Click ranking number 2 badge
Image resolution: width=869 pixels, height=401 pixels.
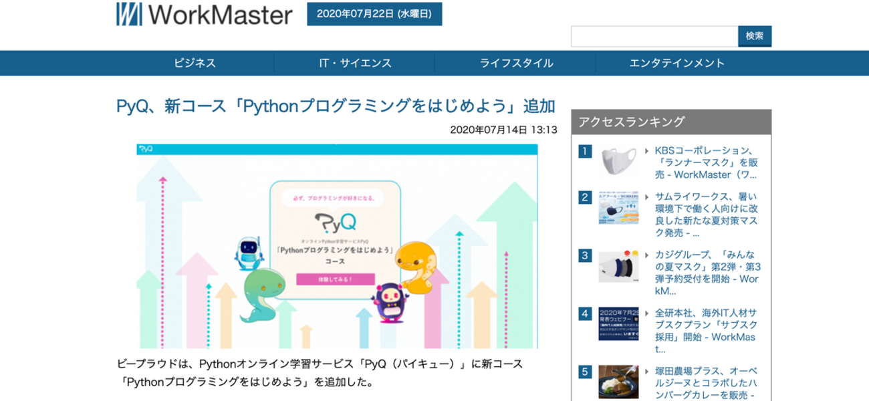coord(585,197)
